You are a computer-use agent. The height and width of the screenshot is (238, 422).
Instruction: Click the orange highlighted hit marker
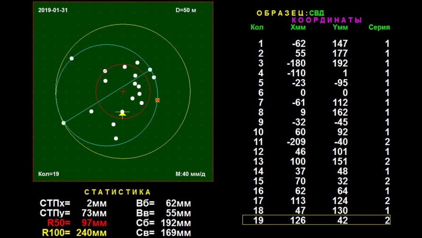(x=157, y=100)
